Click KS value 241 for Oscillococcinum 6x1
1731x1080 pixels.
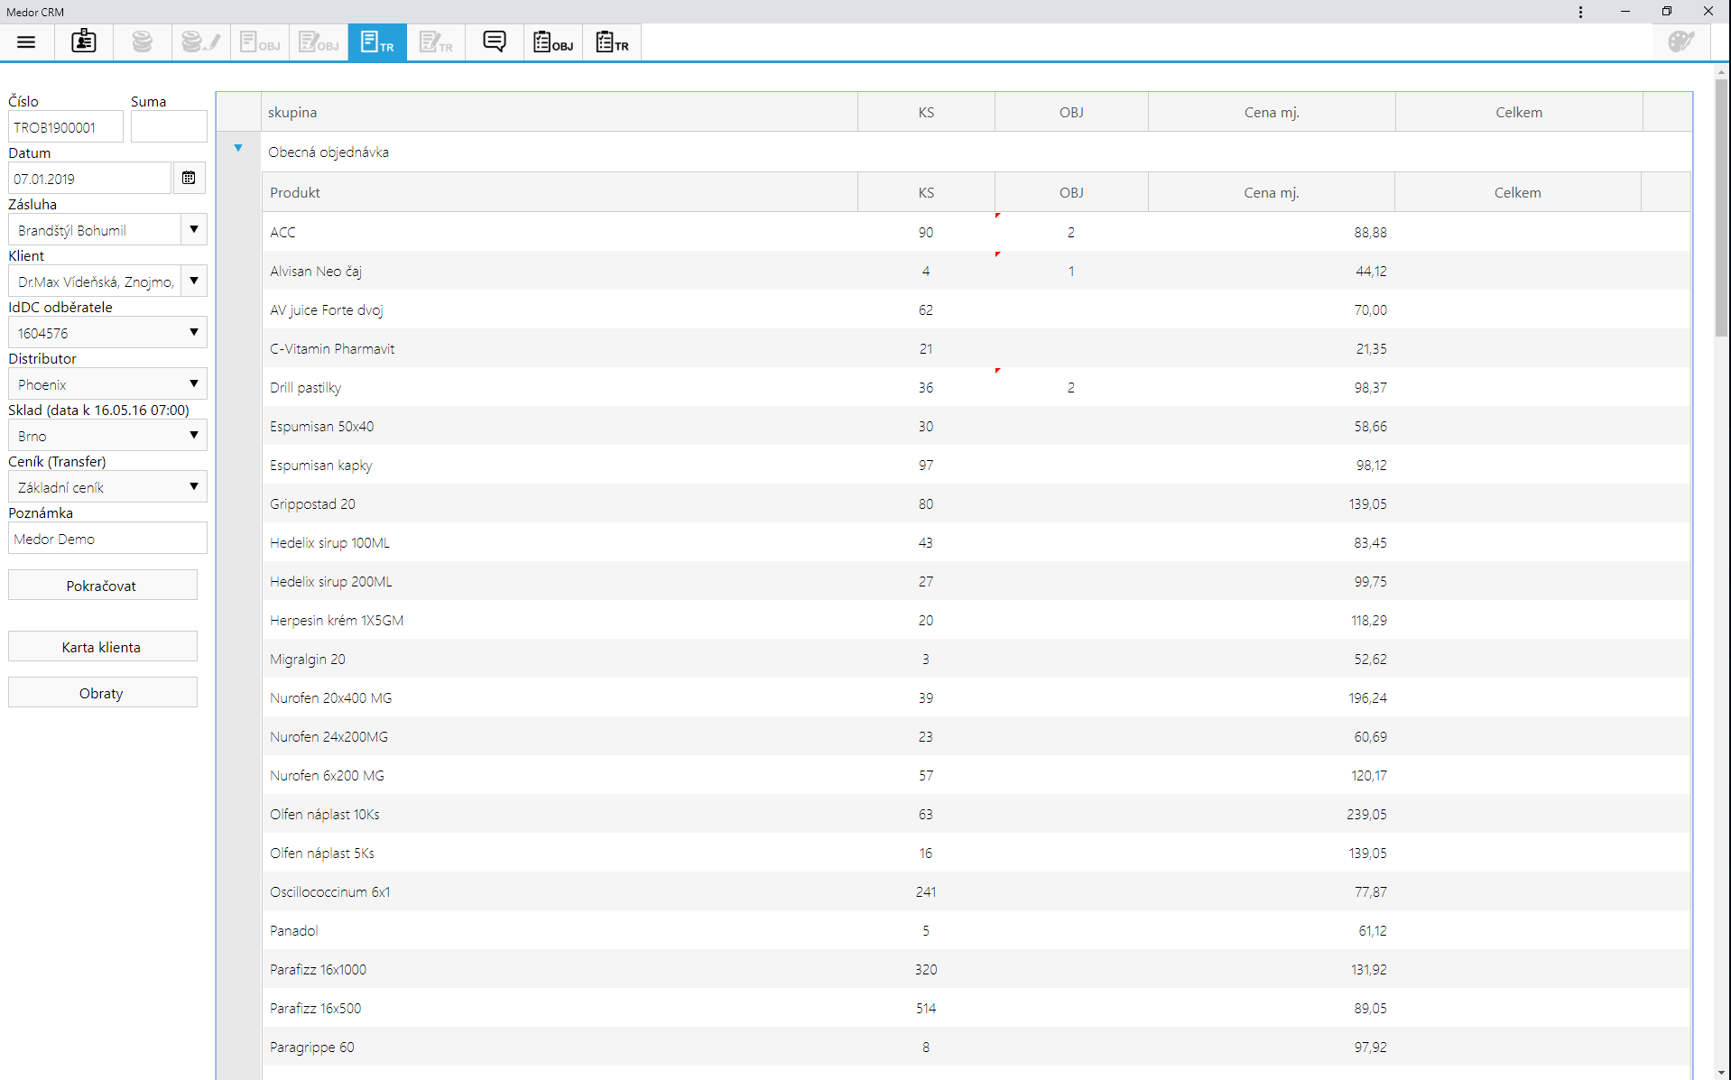[926, 891]
